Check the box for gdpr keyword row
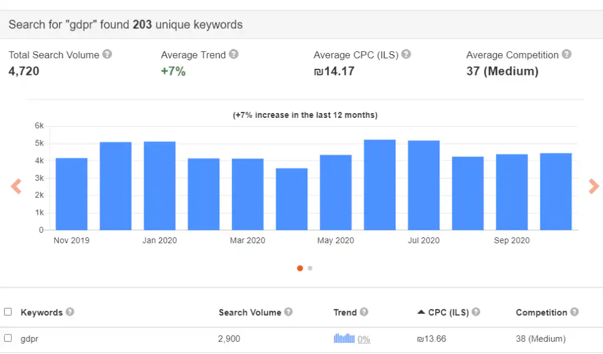This screenshot has height=354, width=603. [8, 338]
